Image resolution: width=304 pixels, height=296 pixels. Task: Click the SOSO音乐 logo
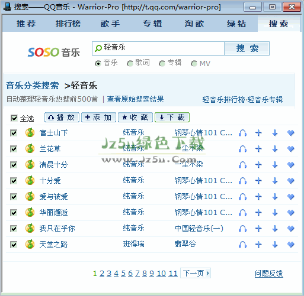click(54, 52)
